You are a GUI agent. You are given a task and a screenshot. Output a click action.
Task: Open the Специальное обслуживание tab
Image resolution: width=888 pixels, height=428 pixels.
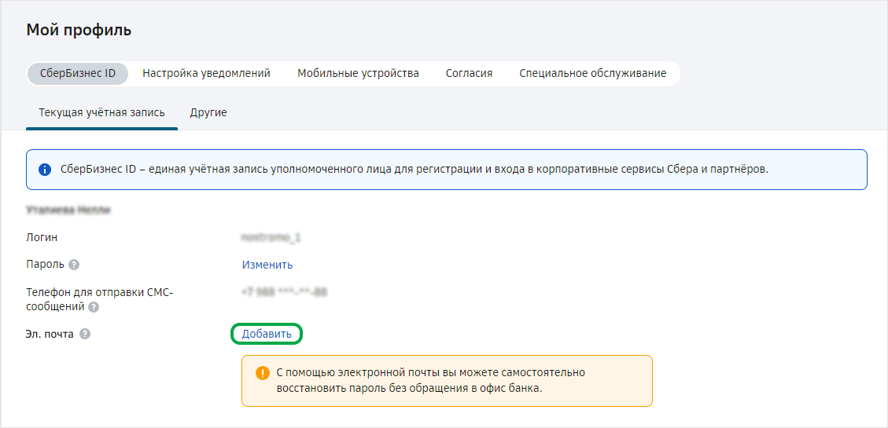(x=592, y=73)
